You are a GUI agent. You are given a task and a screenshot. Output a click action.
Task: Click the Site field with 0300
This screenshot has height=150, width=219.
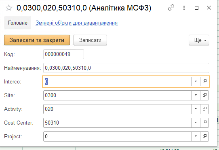click(118, 95)
